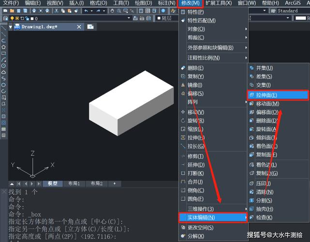Screen dimensions: 310x242
Task: Open the 文件(F) menu
Action: click(x=11, y=3)
